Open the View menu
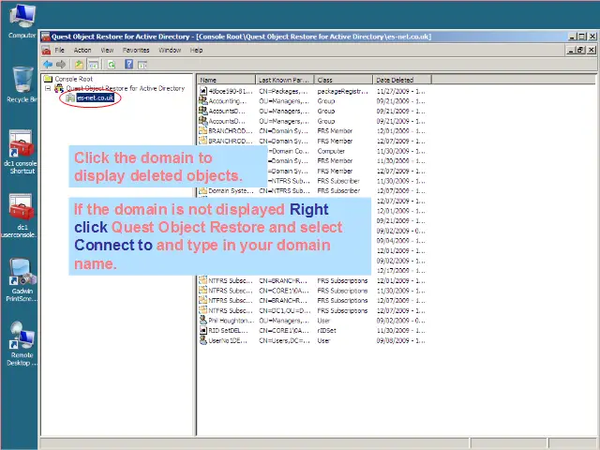Screen dimensions: 600x450 pos(107,50)
